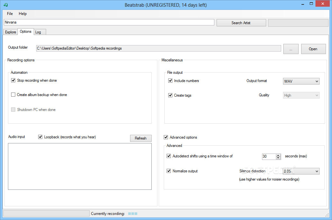Select the Options tab
The width and height of the screenshot is (332, 220).
[26, 31]
